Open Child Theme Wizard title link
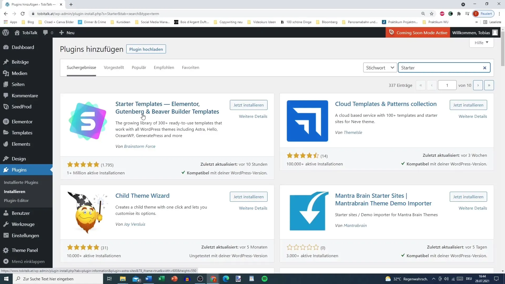This screenshot has height=284, width=505. (x=142, y=196)
